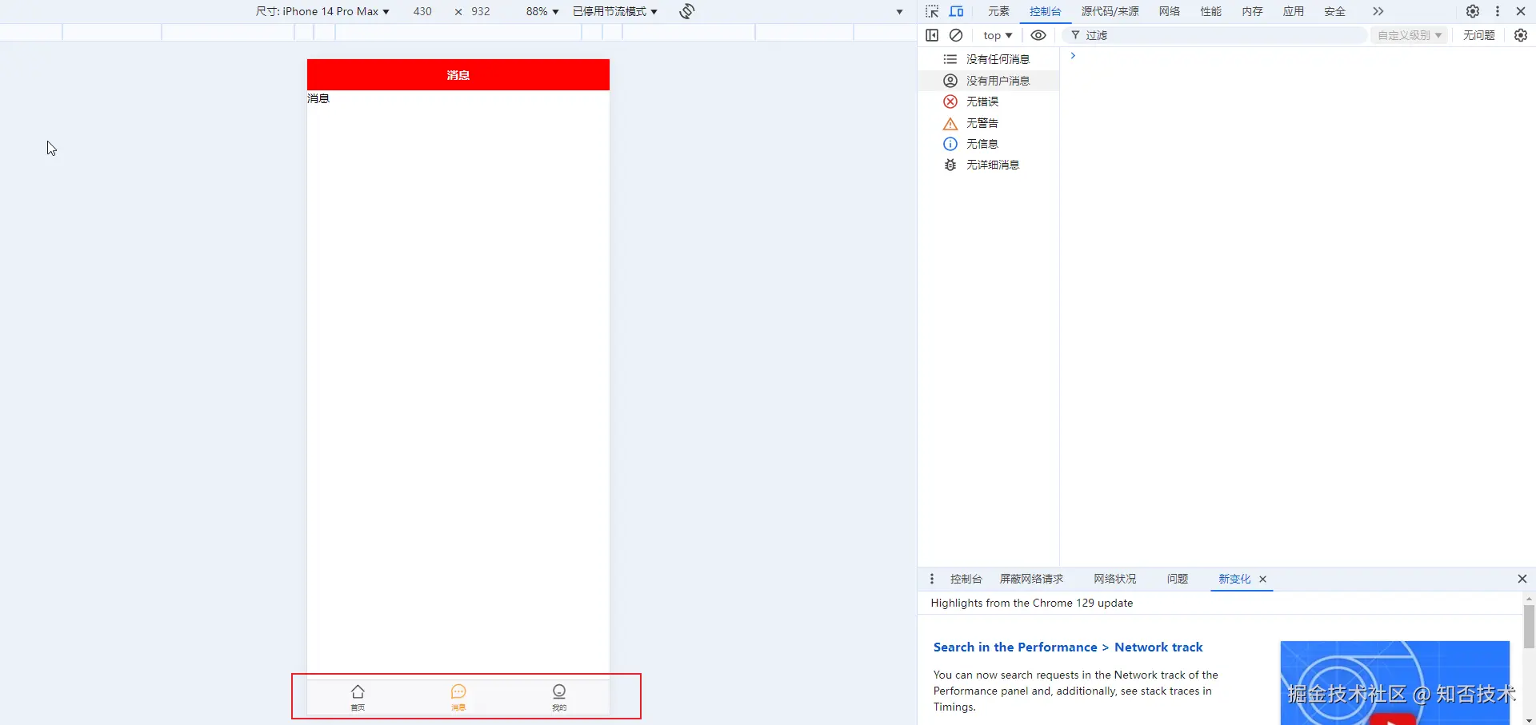Switch to the 安全 tab
Viewport: 1536px width, 725px height.
pos(1335,11)
